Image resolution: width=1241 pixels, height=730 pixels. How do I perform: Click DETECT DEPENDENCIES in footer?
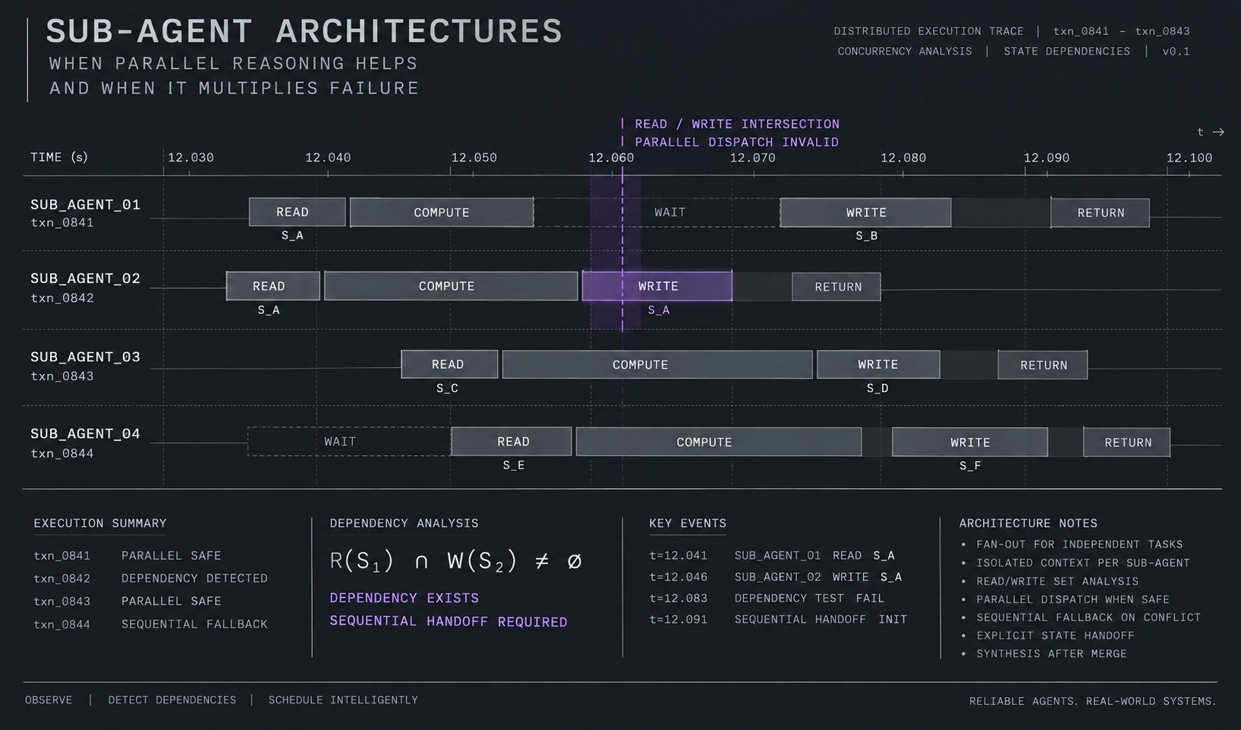point(172,700)
